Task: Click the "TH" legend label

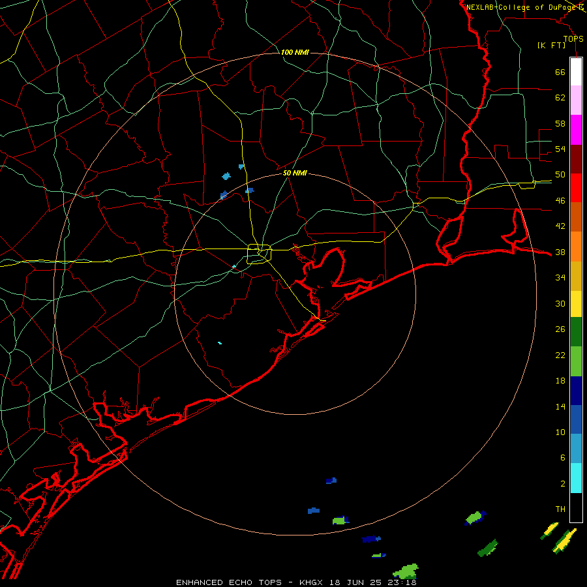Action: (x=560, y=509)
